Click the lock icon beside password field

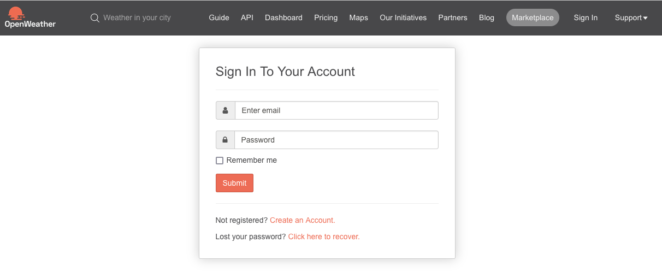pyautogui.click(x=226, y=140)
